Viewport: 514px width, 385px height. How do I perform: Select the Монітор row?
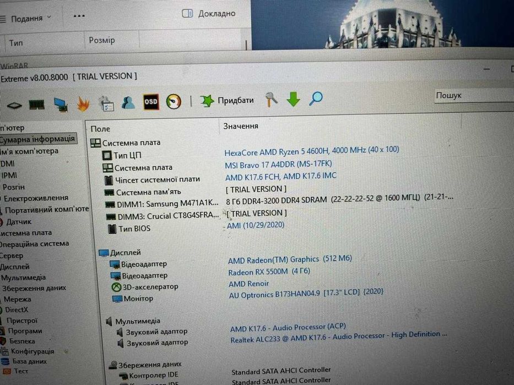[133, 299]
